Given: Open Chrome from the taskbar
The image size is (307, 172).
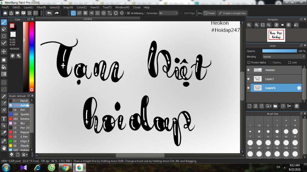Looking at the screenshot, I should 65,168.
